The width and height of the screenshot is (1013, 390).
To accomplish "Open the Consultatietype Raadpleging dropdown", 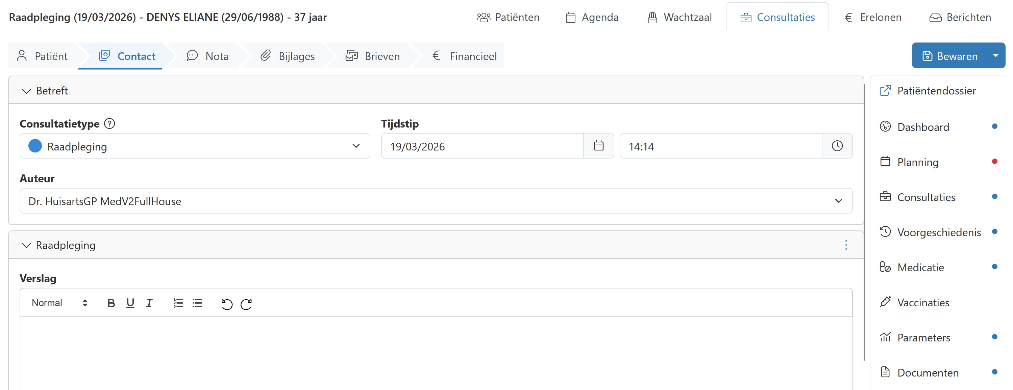I will pos(195,146).
